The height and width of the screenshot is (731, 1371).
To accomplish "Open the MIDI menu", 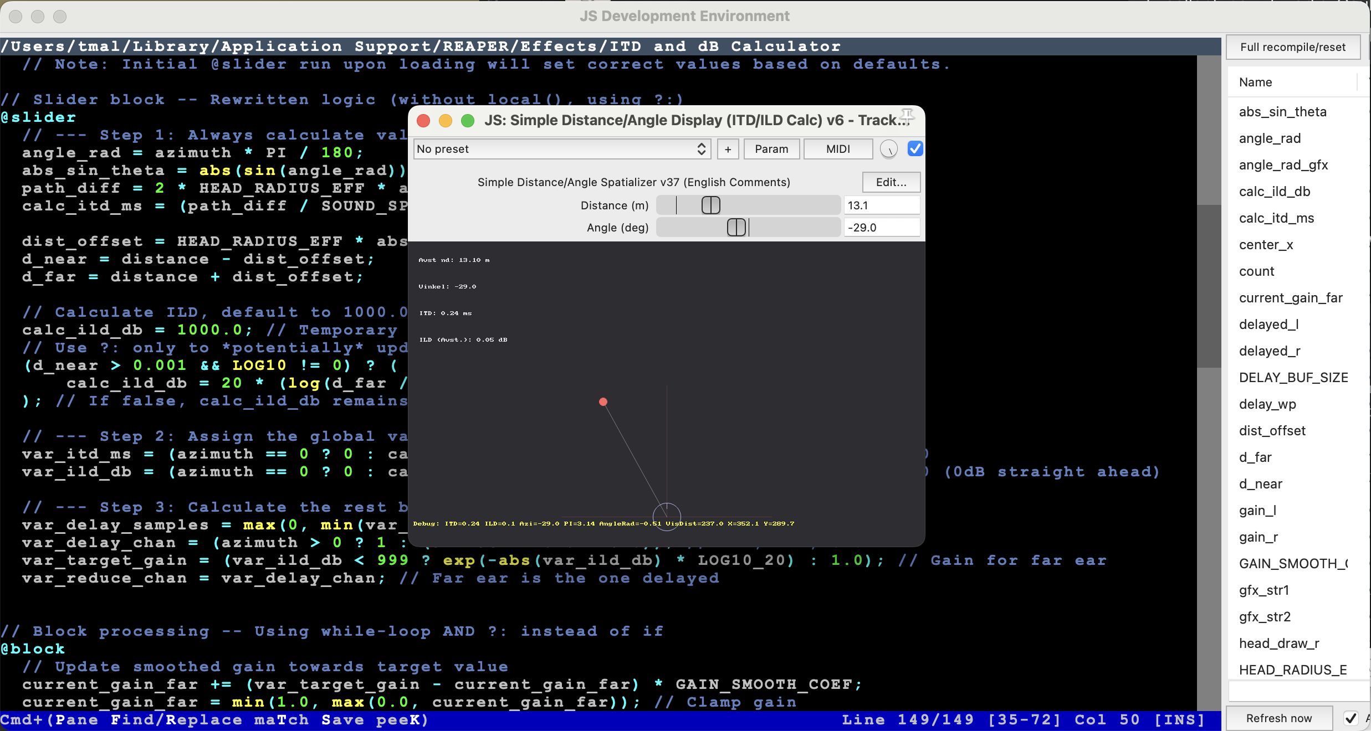I will [837, 149].
